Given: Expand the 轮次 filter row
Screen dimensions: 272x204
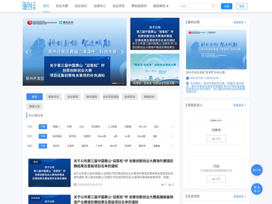Looking at the screenshot, I should click(172, 136).
